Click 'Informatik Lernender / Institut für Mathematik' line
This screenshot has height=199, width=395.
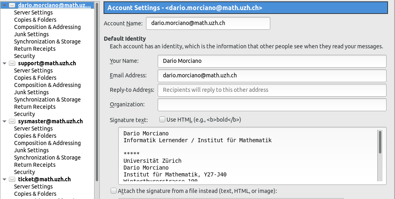pos(197,140)
